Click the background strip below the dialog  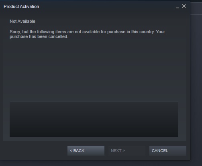101,163
